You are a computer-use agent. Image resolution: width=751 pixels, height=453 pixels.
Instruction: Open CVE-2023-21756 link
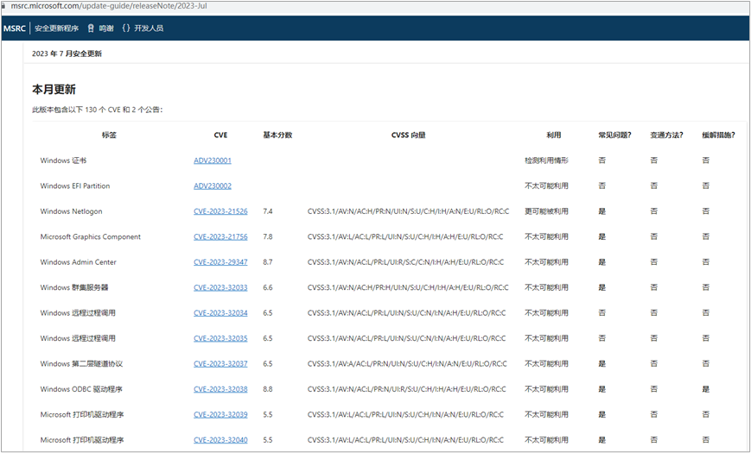coord(220,236)
